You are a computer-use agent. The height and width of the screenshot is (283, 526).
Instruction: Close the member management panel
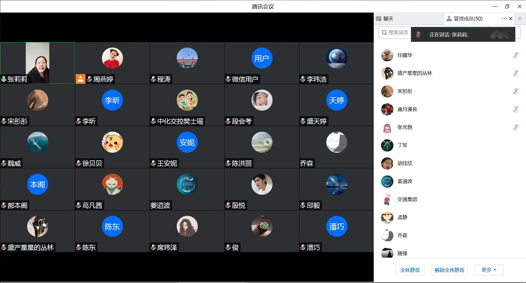pos(511,19)
